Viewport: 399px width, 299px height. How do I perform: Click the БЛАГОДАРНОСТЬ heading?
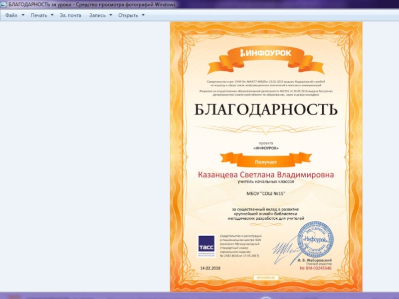coord(266,109)
